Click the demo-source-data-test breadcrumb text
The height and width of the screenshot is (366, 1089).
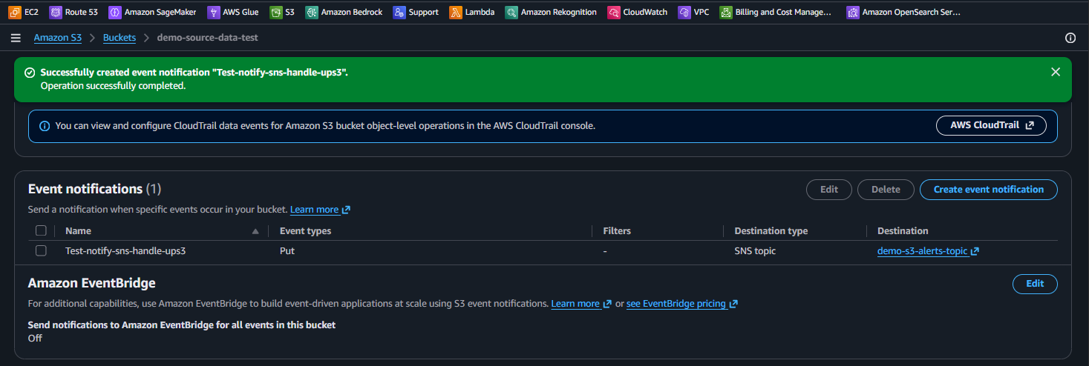tap(208, 37)
